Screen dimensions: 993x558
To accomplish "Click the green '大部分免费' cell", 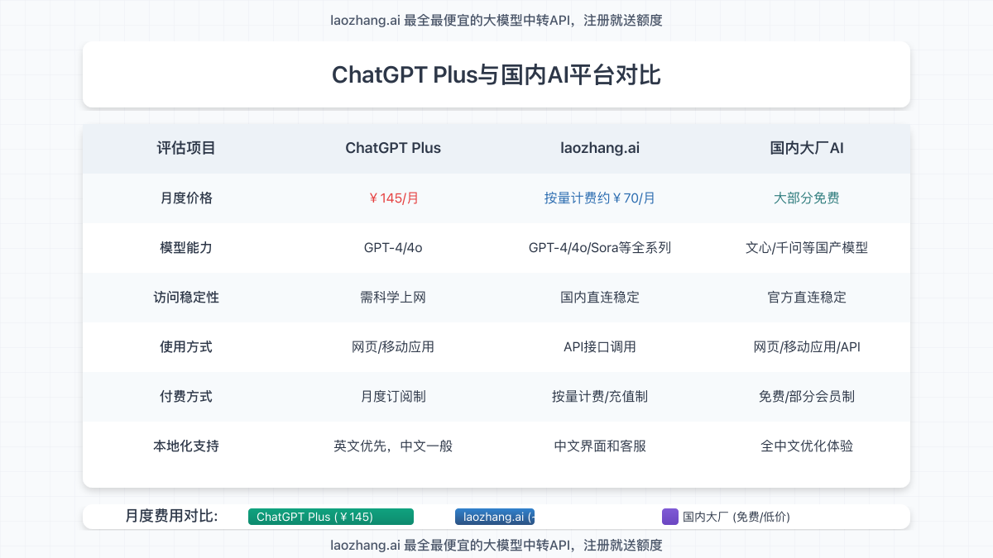I will coord(807,198).
